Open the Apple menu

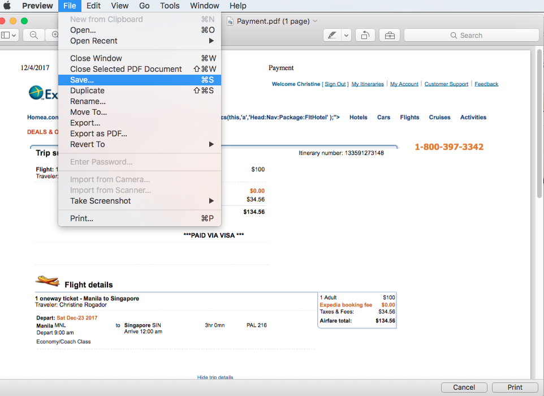click(7, 6)
